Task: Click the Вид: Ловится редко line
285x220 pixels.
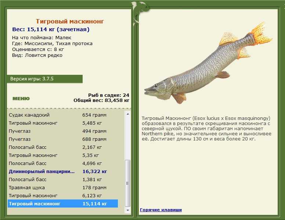Action: pyautogui.click(x=37, y=55)
